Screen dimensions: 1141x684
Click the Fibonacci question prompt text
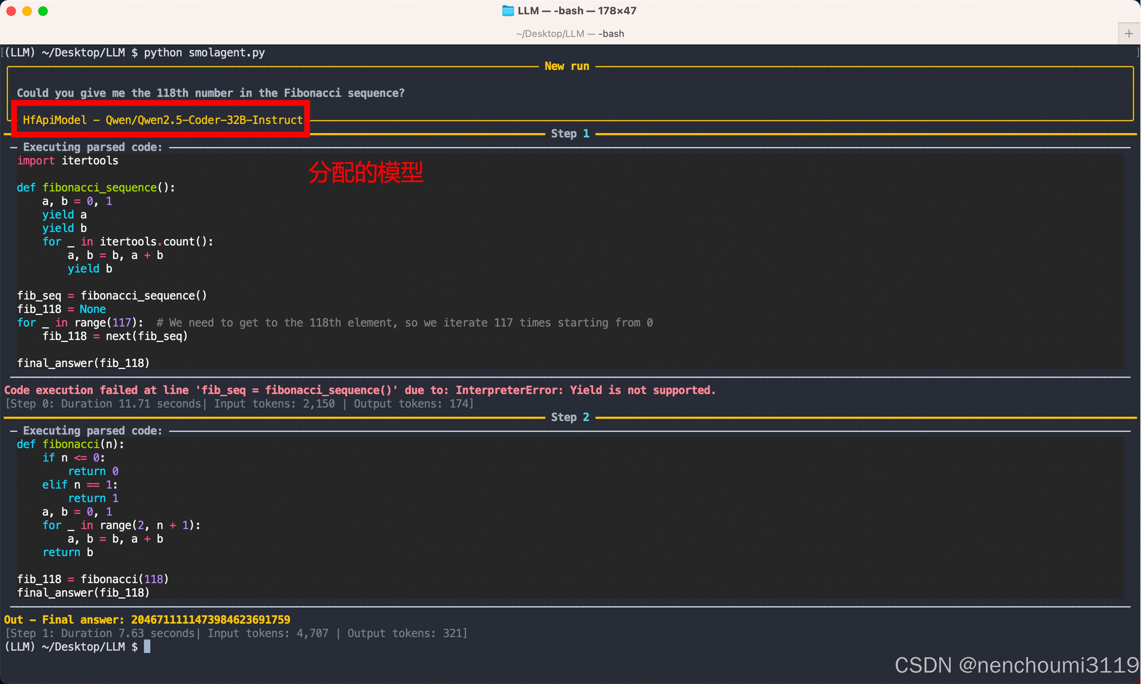211,93
